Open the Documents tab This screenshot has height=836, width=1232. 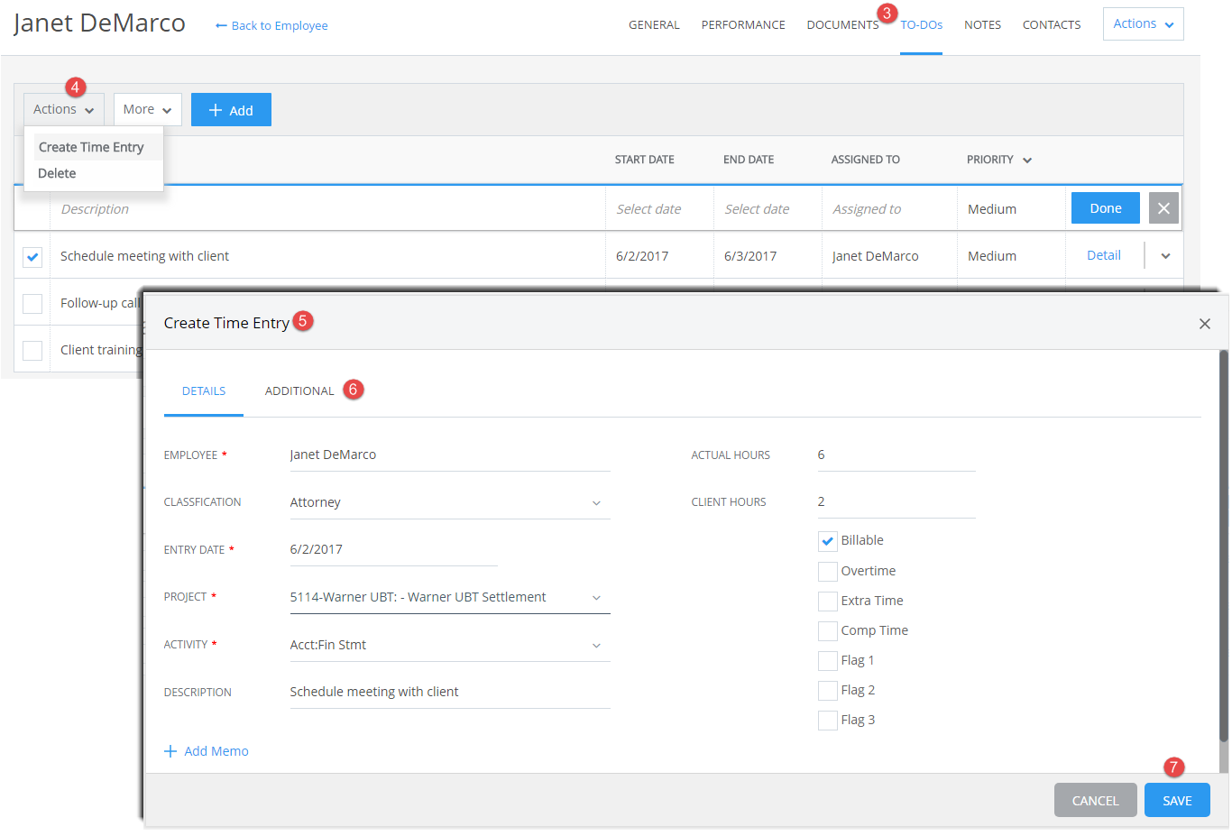pos(842,25)
